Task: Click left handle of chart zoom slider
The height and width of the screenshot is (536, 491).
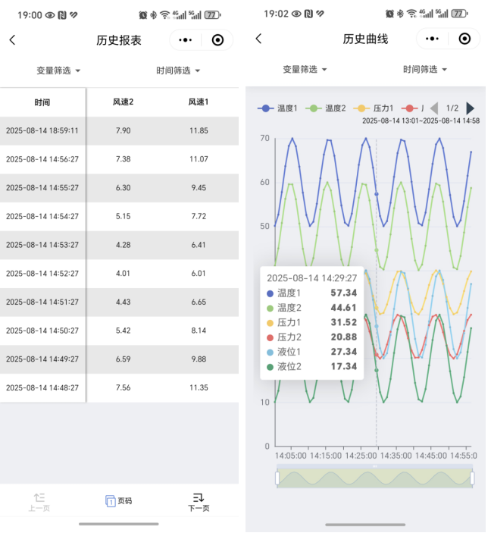Action: click(277, 478)
